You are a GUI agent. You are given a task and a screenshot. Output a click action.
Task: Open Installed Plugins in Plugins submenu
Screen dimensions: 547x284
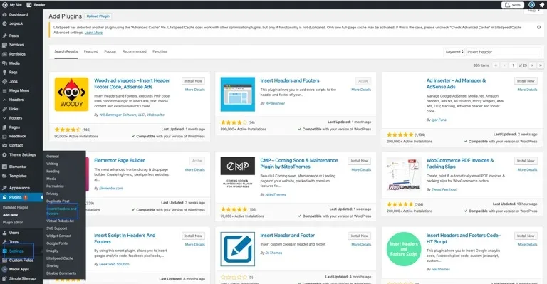pos(16,208)
